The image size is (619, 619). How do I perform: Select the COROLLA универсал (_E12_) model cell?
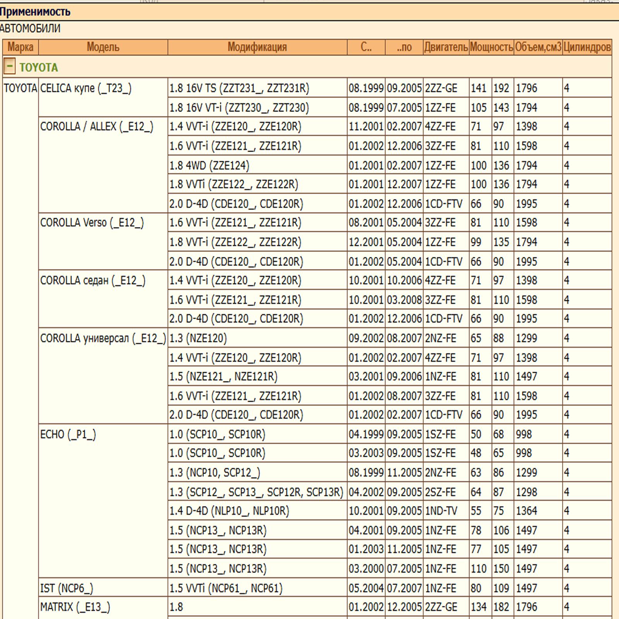point(103,339)
